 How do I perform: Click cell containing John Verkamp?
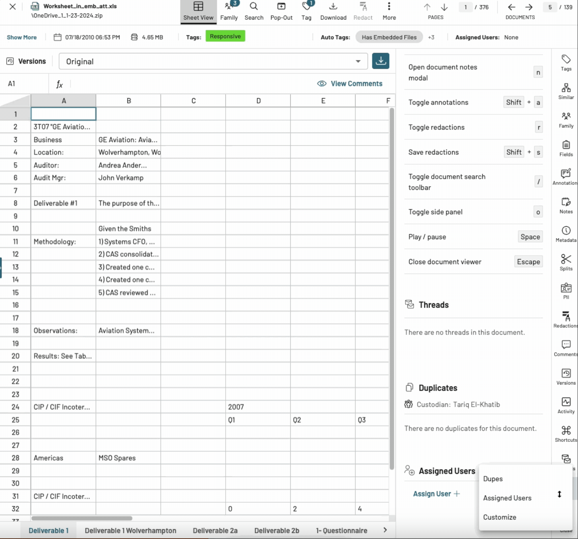pos(128,178)
